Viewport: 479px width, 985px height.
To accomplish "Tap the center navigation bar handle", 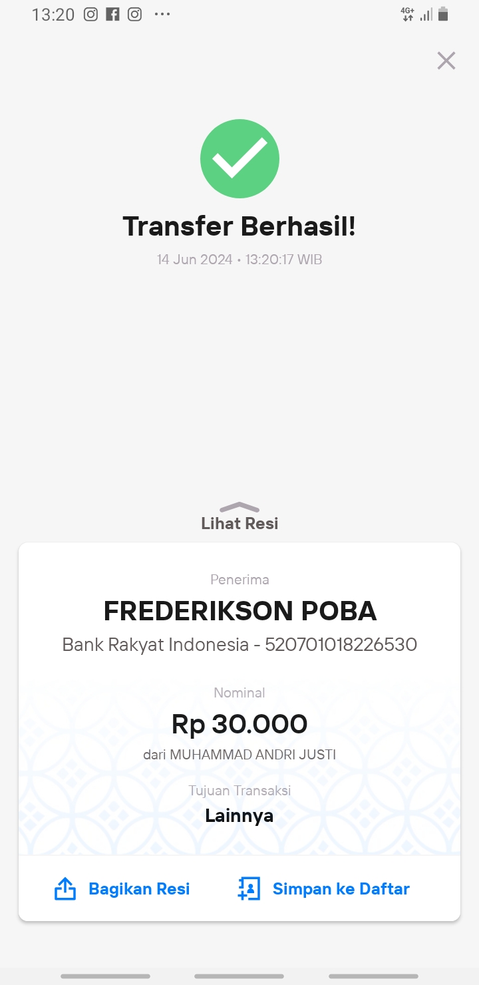I will (239, 976).
